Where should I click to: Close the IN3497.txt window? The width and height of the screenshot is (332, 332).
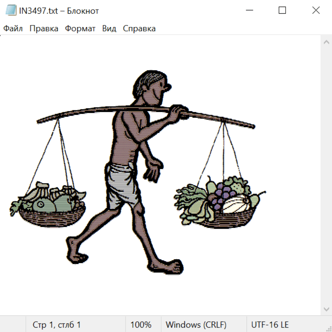pyautogui.click(x=316, y=11)
